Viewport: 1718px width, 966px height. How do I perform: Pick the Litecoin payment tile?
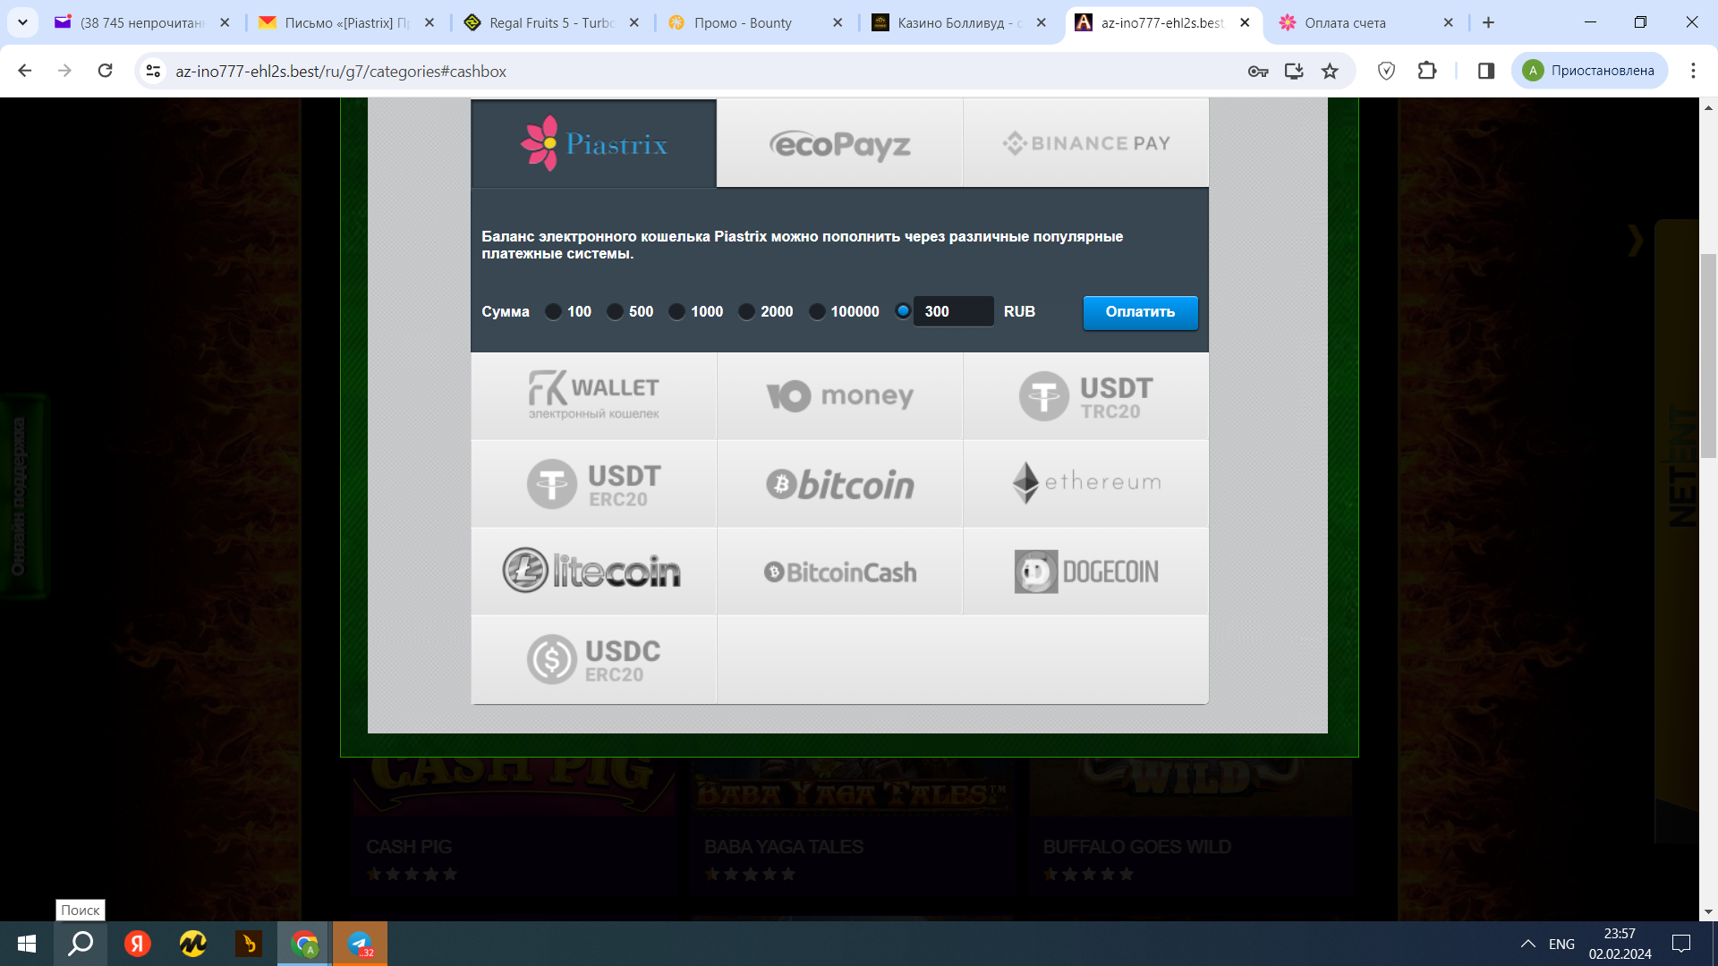tap(593, 572)
